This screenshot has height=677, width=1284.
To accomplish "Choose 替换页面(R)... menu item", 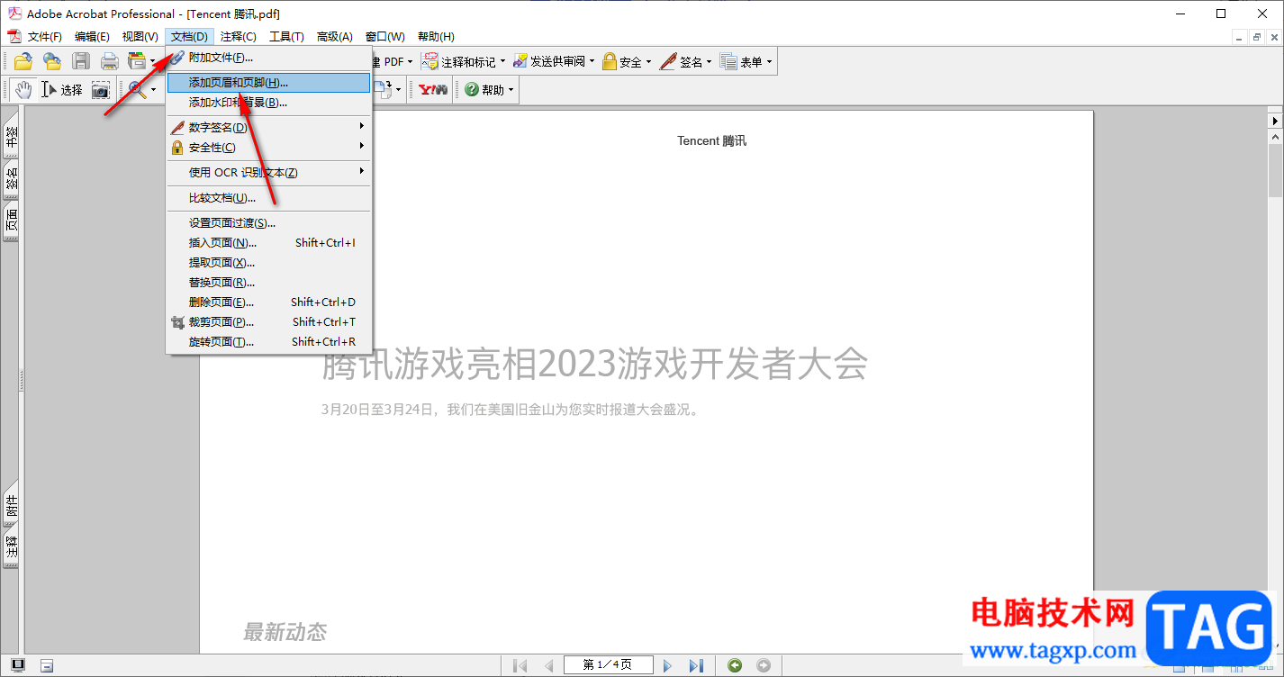I will tap(268, 283).
